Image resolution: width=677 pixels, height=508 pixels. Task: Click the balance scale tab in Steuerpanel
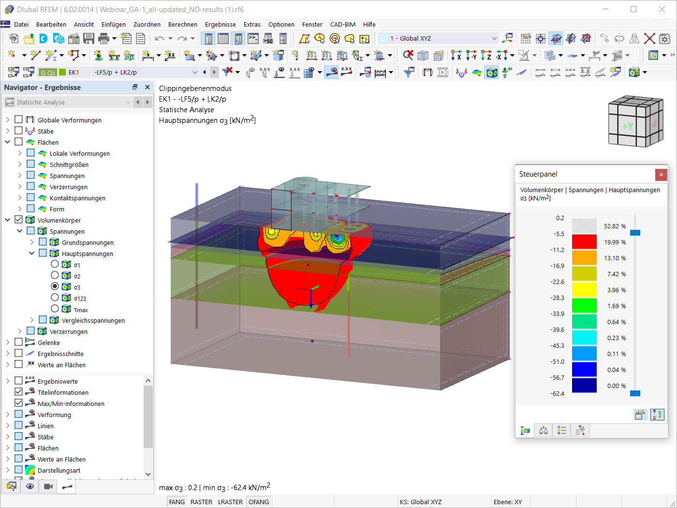pyautogui.click(x=544, y=431)
